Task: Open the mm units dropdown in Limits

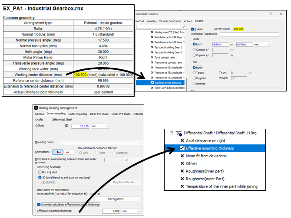Action: coord(261,44)
